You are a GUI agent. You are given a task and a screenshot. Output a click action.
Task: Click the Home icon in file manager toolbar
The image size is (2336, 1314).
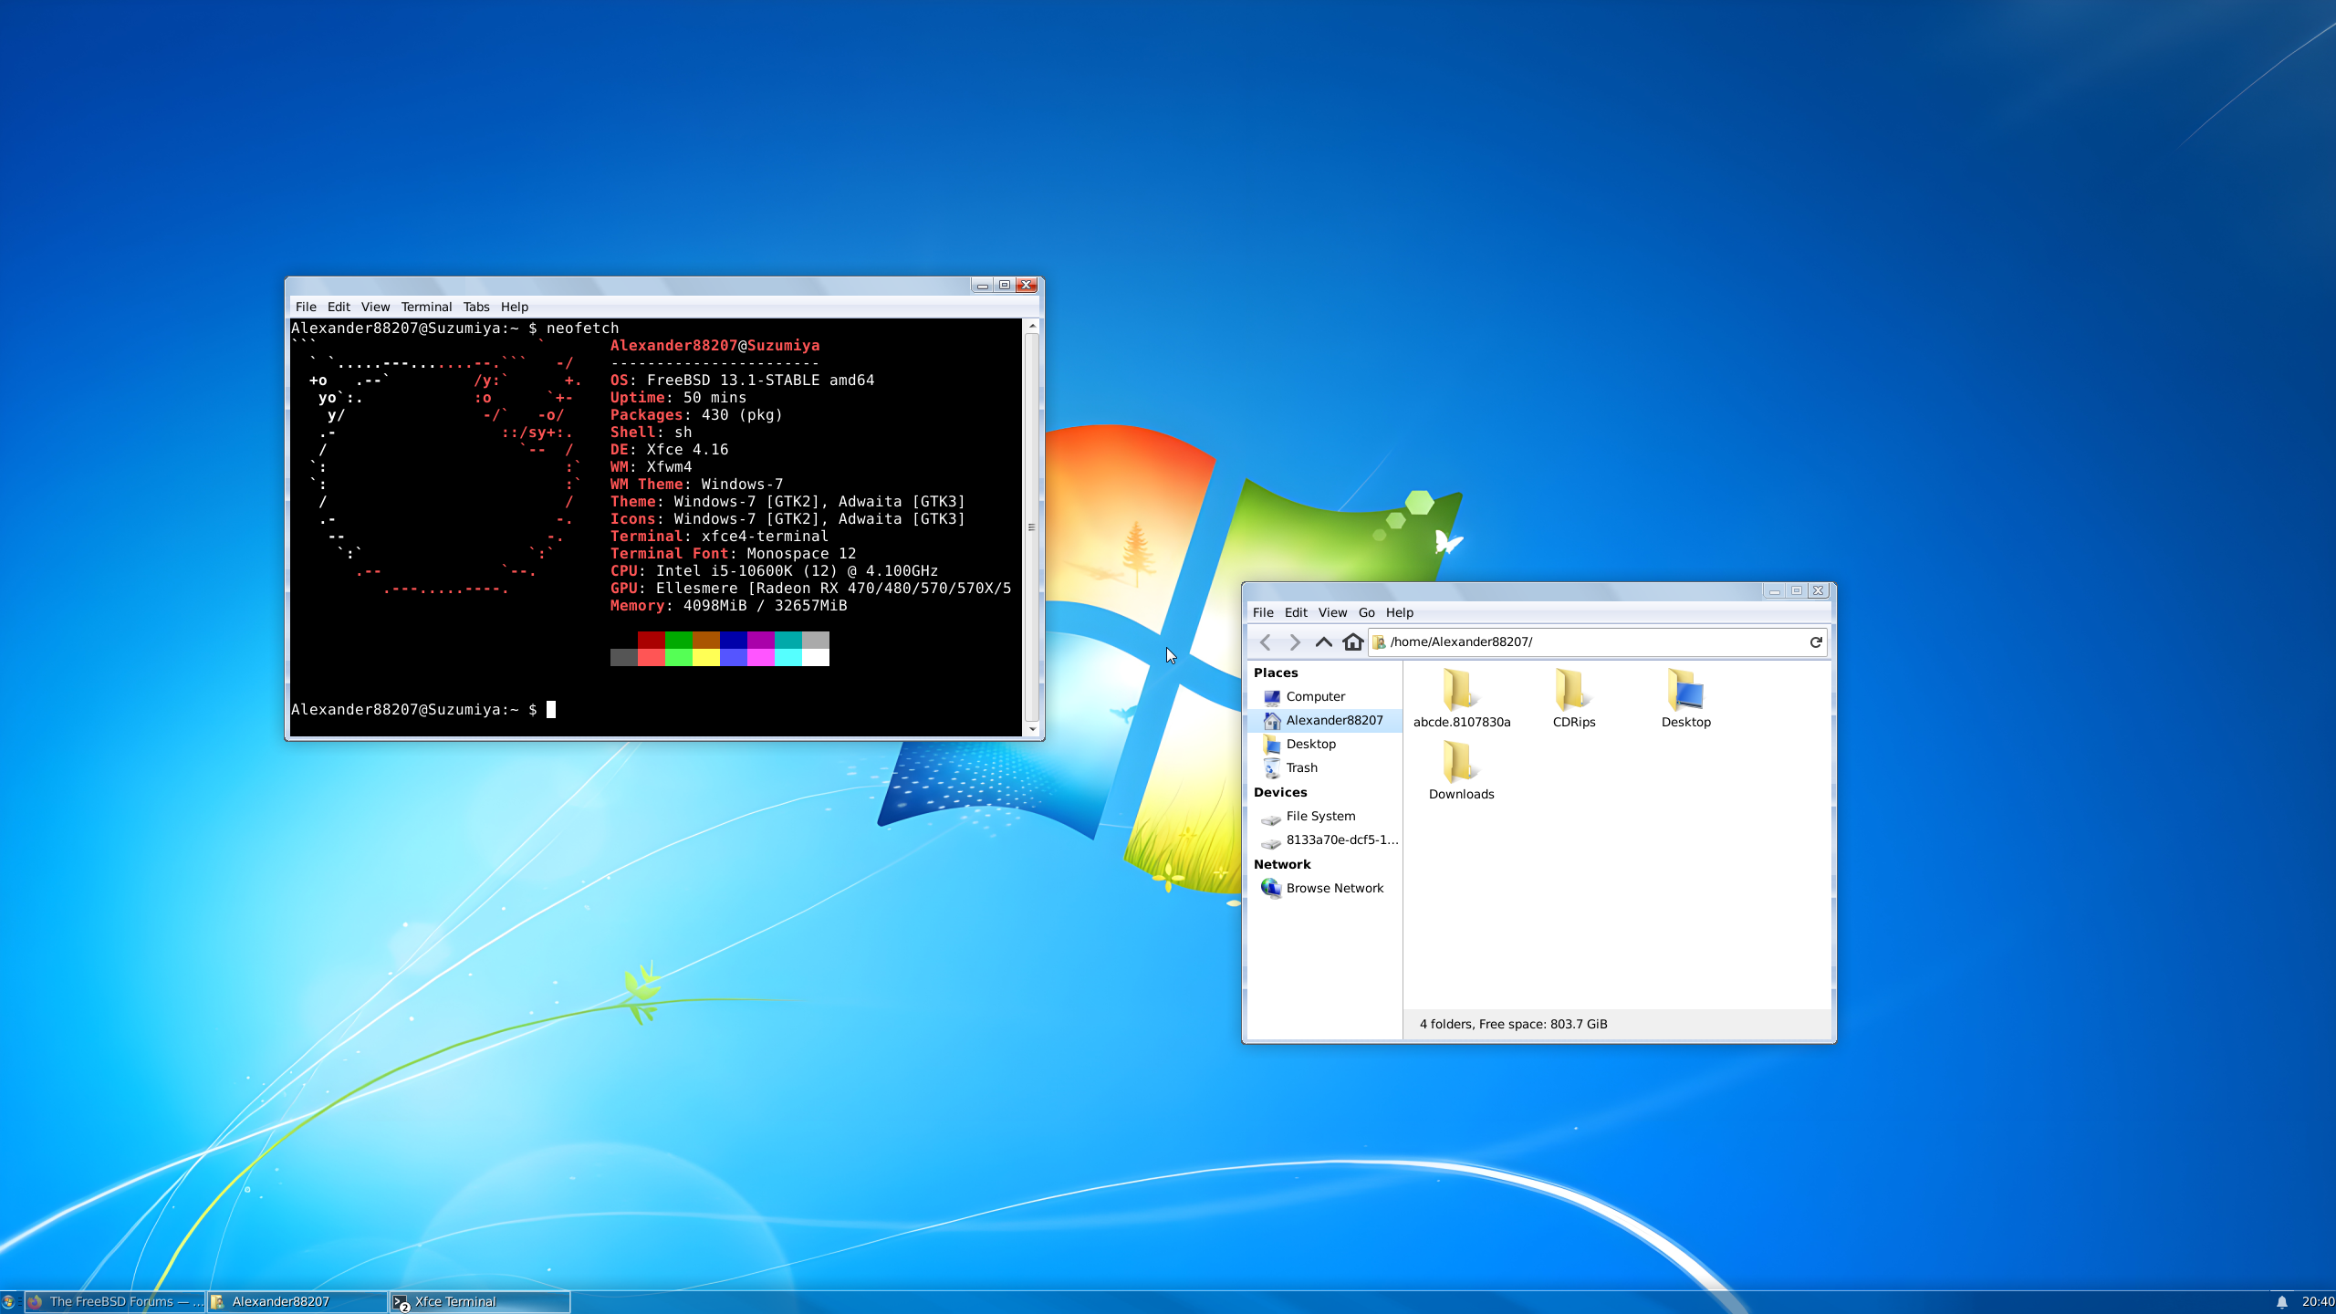(1353, 642)
